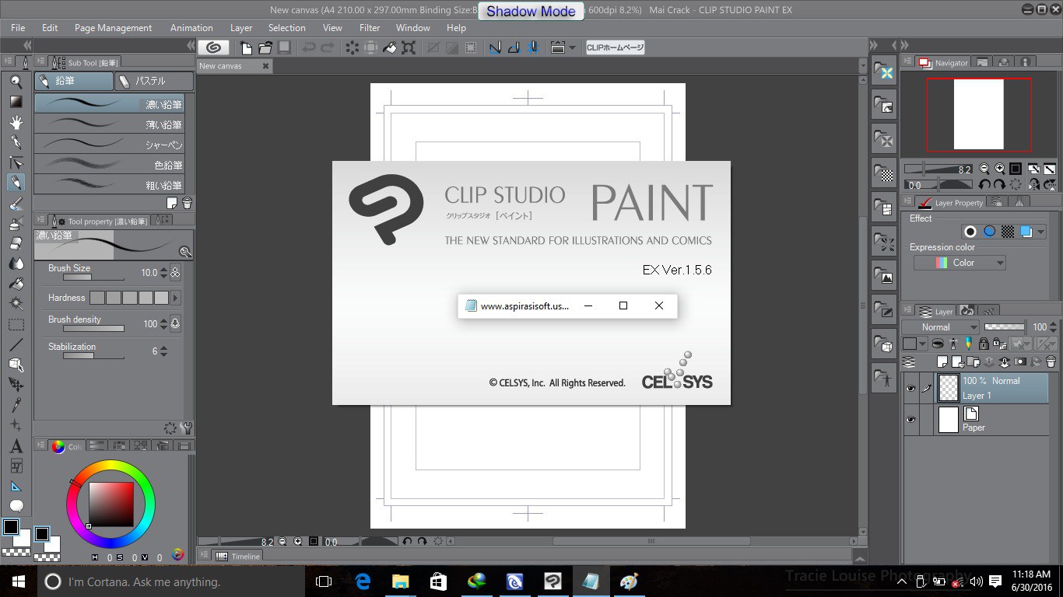
Task: Toggle Snap to Grid in command bar
Action: [x=533, y=47]
